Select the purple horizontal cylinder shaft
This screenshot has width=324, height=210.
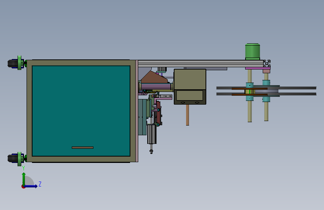pos(157,86)
